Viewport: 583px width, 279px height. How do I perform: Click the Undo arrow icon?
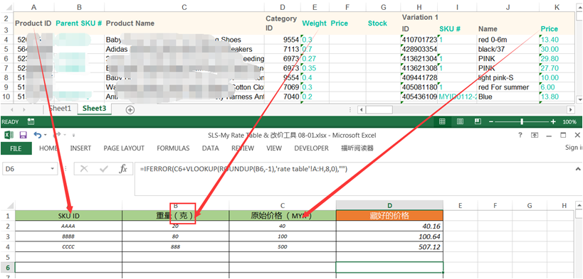pos(38,135)
